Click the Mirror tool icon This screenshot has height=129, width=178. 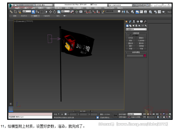(123, 12)
